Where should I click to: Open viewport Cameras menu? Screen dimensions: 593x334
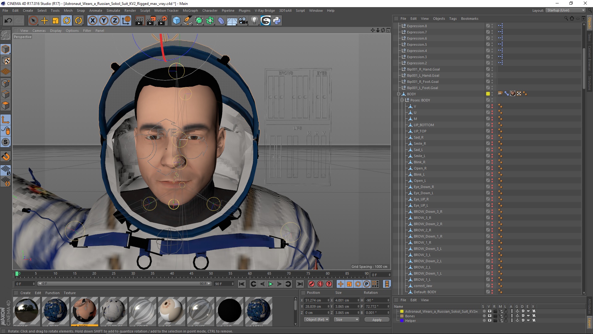[x=39, y=31]
